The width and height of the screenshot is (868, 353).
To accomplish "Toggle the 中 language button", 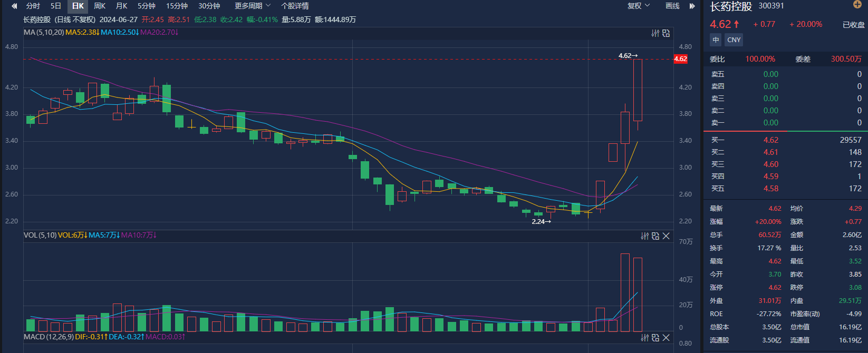I will click(x=716, y=40).
